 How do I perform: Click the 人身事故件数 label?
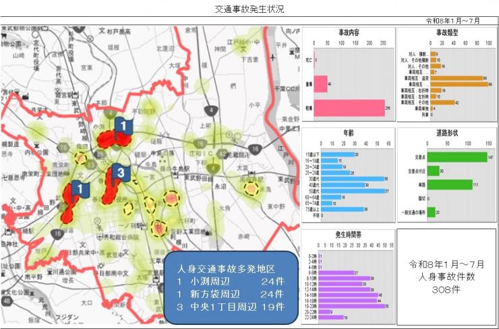(446, 277)
